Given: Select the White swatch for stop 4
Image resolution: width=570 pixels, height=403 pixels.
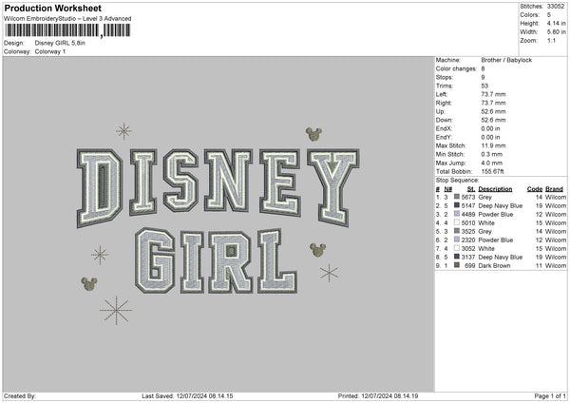Looking at the screenshot, I should point(458,222).
